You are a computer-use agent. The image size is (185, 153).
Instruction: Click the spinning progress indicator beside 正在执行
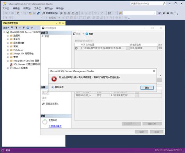coord(44,122)
